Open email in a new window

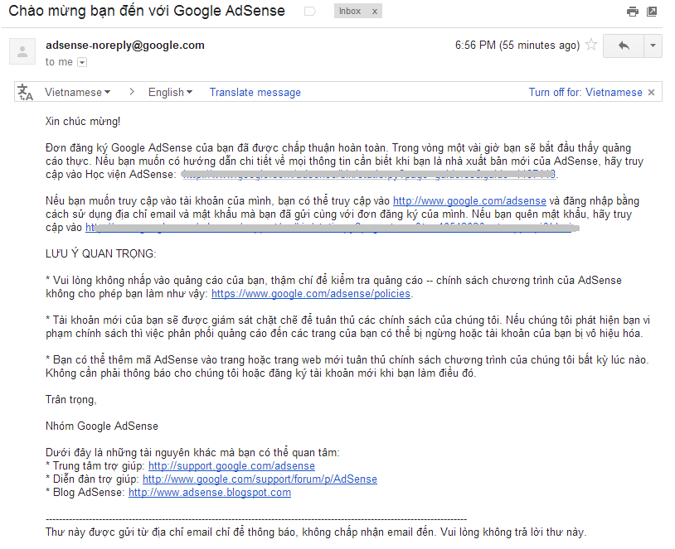click(x=652, y=12)
